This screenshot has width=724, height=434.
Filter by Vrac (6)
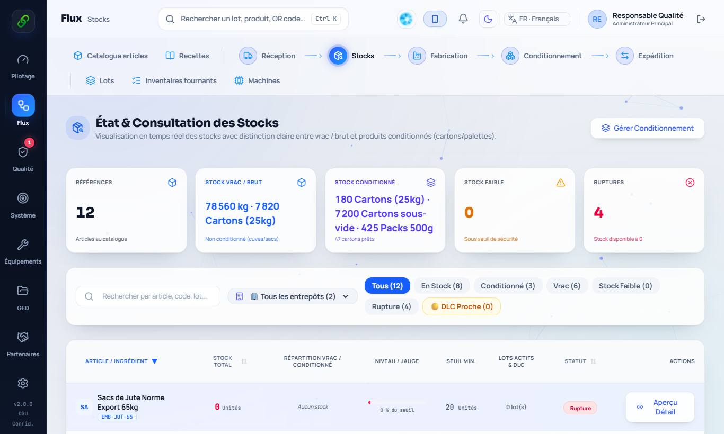click(x=567, y=286)
